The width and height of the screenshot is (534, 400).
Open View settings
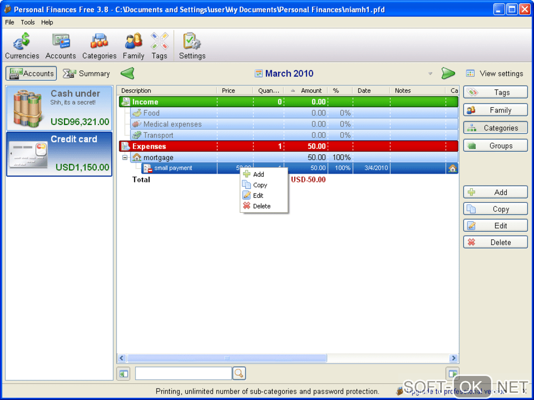pyautogui.click(x=495, y=74)
